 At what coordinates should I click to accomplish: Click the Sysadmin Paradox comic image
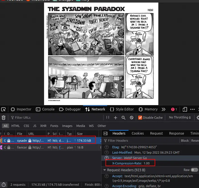click(x=101, y=54)
